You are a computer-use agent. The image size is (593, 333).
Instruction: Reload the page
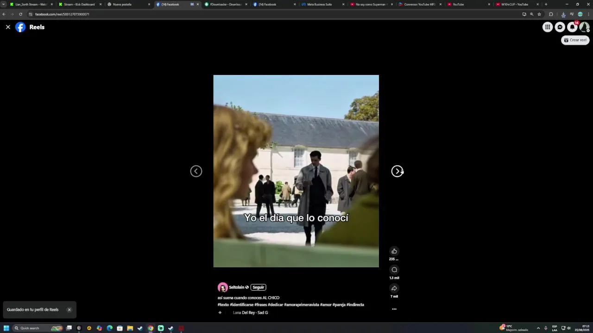coord(20,14)
